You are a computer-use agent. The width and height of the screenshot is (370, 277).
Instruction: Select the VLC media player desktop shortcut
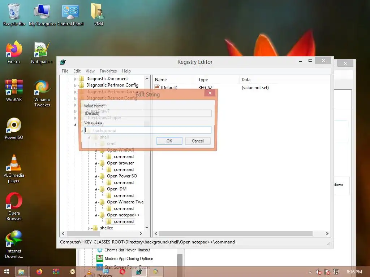point(14,169)
